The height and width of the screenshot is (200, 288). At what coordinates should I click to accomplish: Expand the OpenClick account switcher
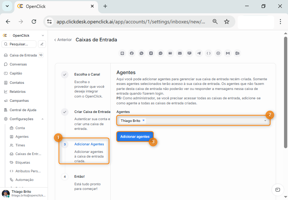point(43,36)
